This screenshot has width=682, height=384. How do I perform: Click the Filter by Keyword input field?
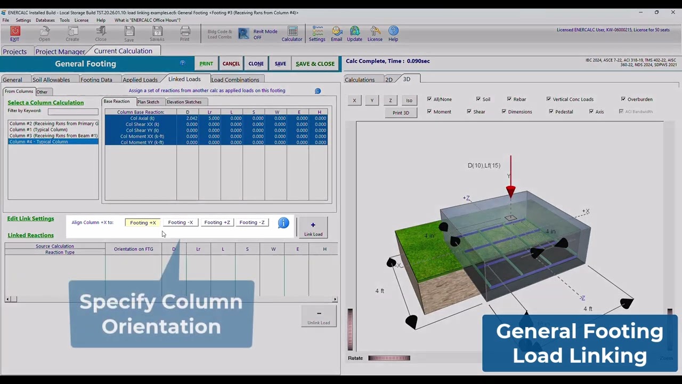coord(73,111)
